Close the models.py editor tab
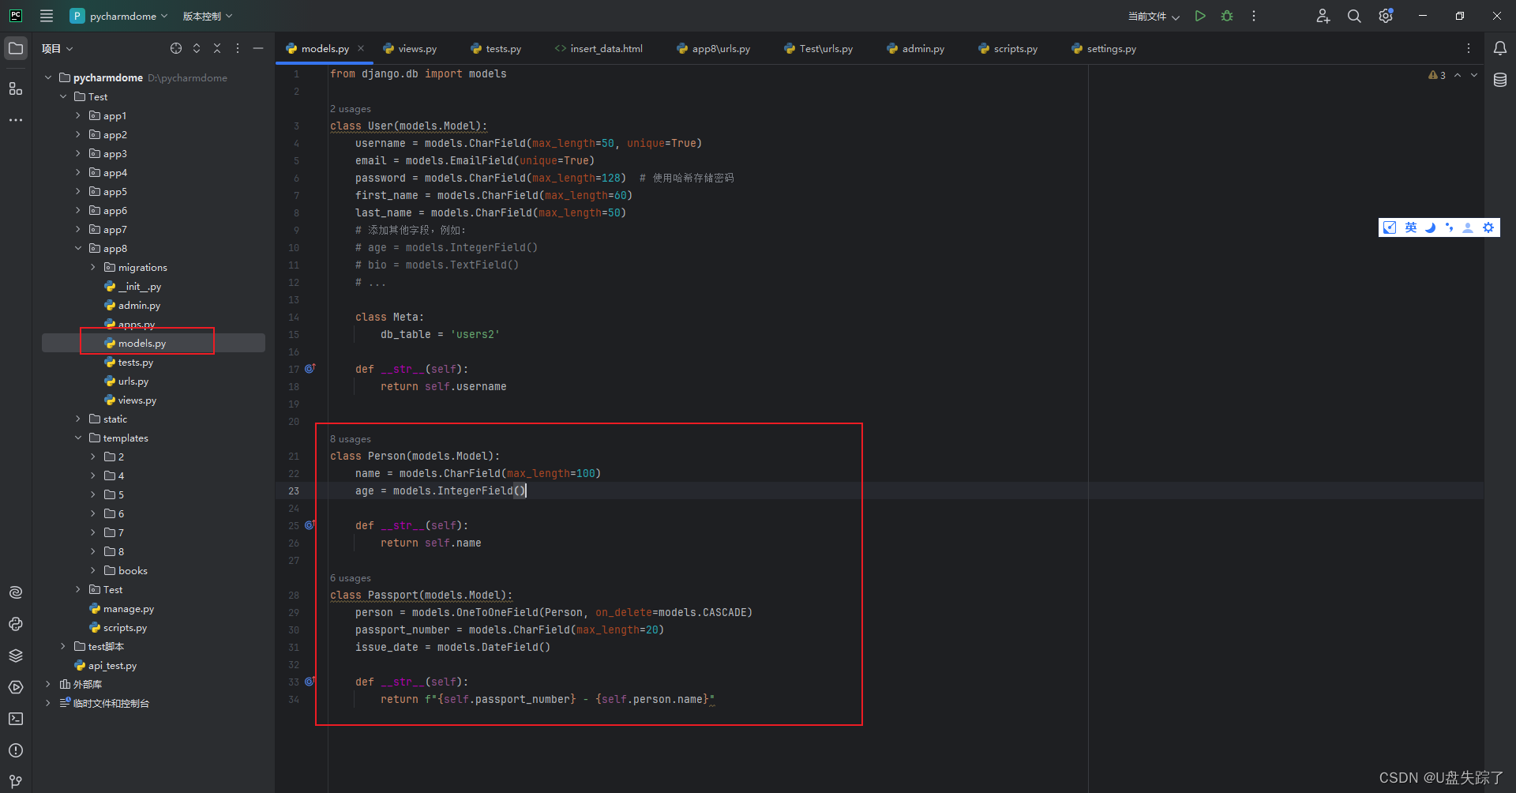 (x=361, y=48)
